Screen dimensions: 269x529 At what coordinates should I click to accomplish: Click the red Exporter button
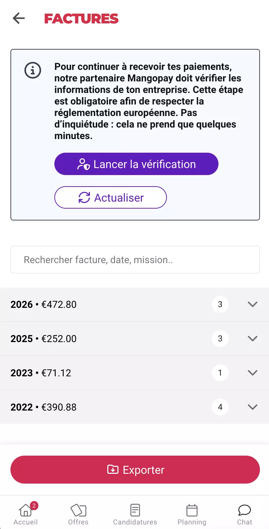pos(135,470)
